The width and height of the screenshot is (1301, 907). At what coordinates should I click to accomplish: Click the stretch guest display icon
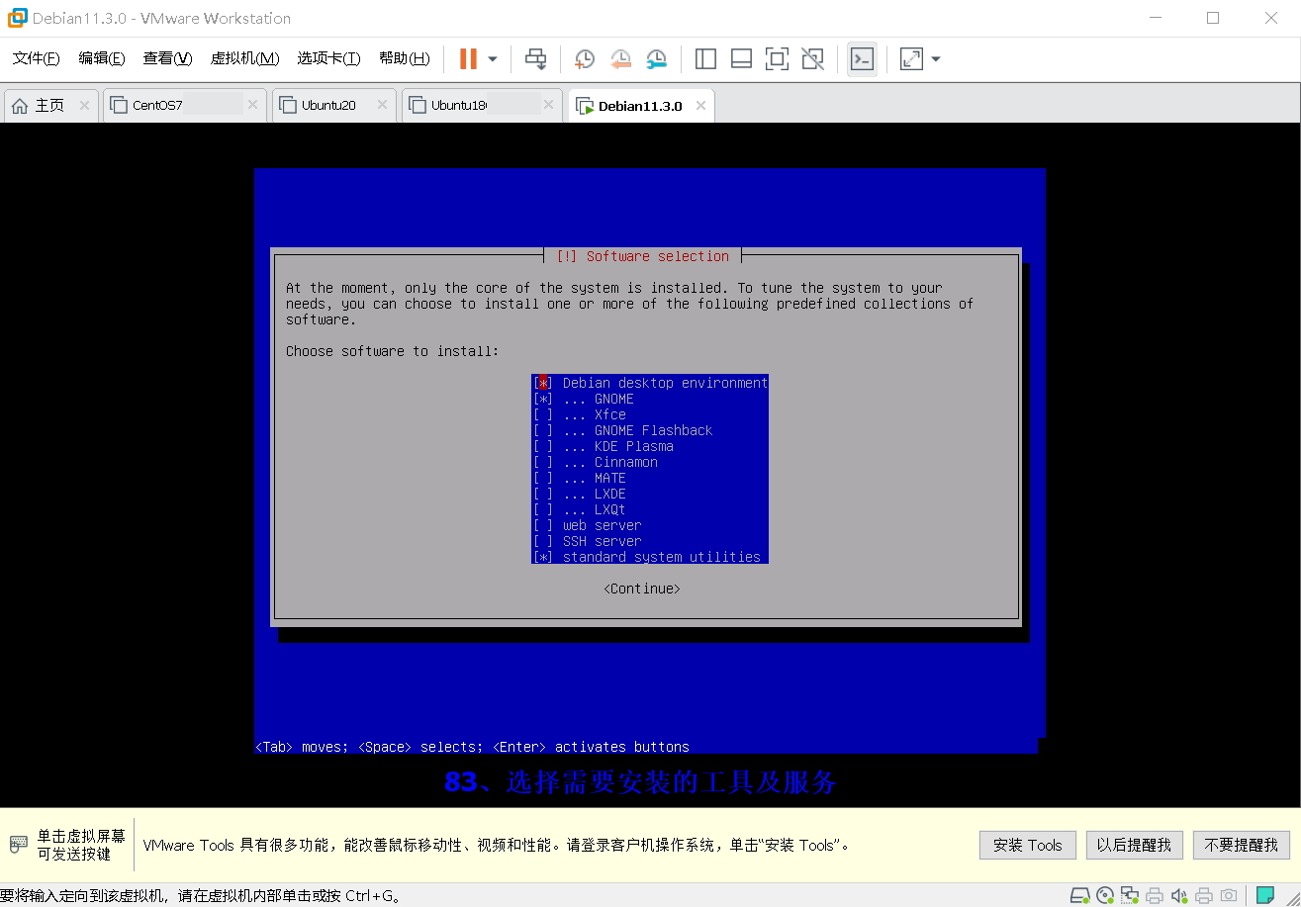tap(911, 59)
